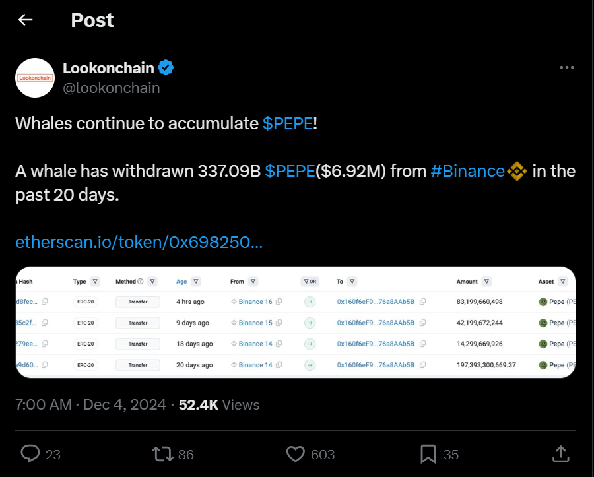Open the $PEPE cashtag in first line
594x477 pixels.
coord(288,123)
